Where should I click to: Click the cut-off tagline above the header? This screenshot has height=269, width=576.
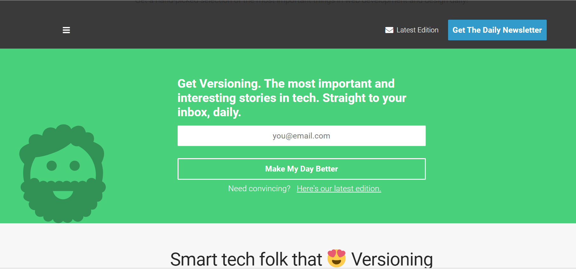301,2
